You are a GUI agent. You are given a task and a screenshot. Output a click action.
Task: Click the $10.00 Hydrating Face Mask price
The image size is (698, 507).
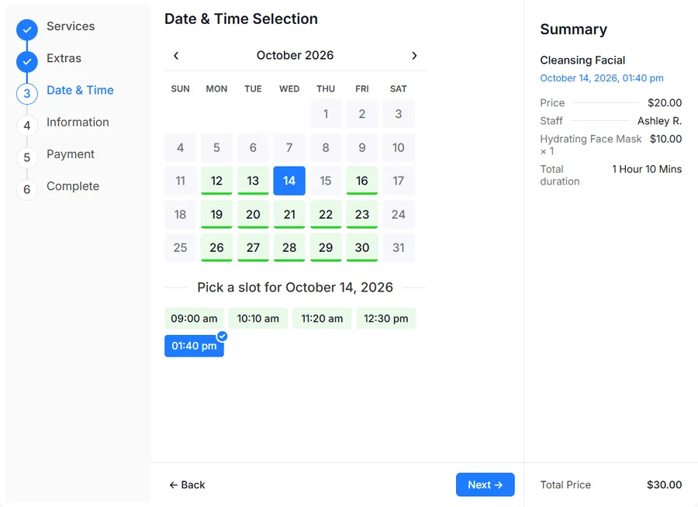pyautogui.click(x=666, y=139)
